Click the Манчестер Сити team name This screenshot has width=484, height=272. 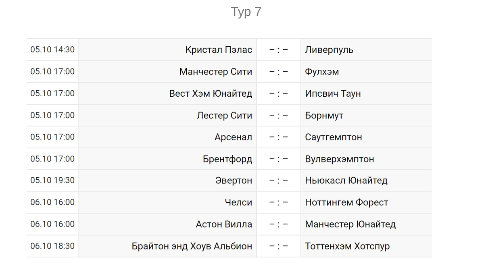pyautogui.click(x=216, y=72)
